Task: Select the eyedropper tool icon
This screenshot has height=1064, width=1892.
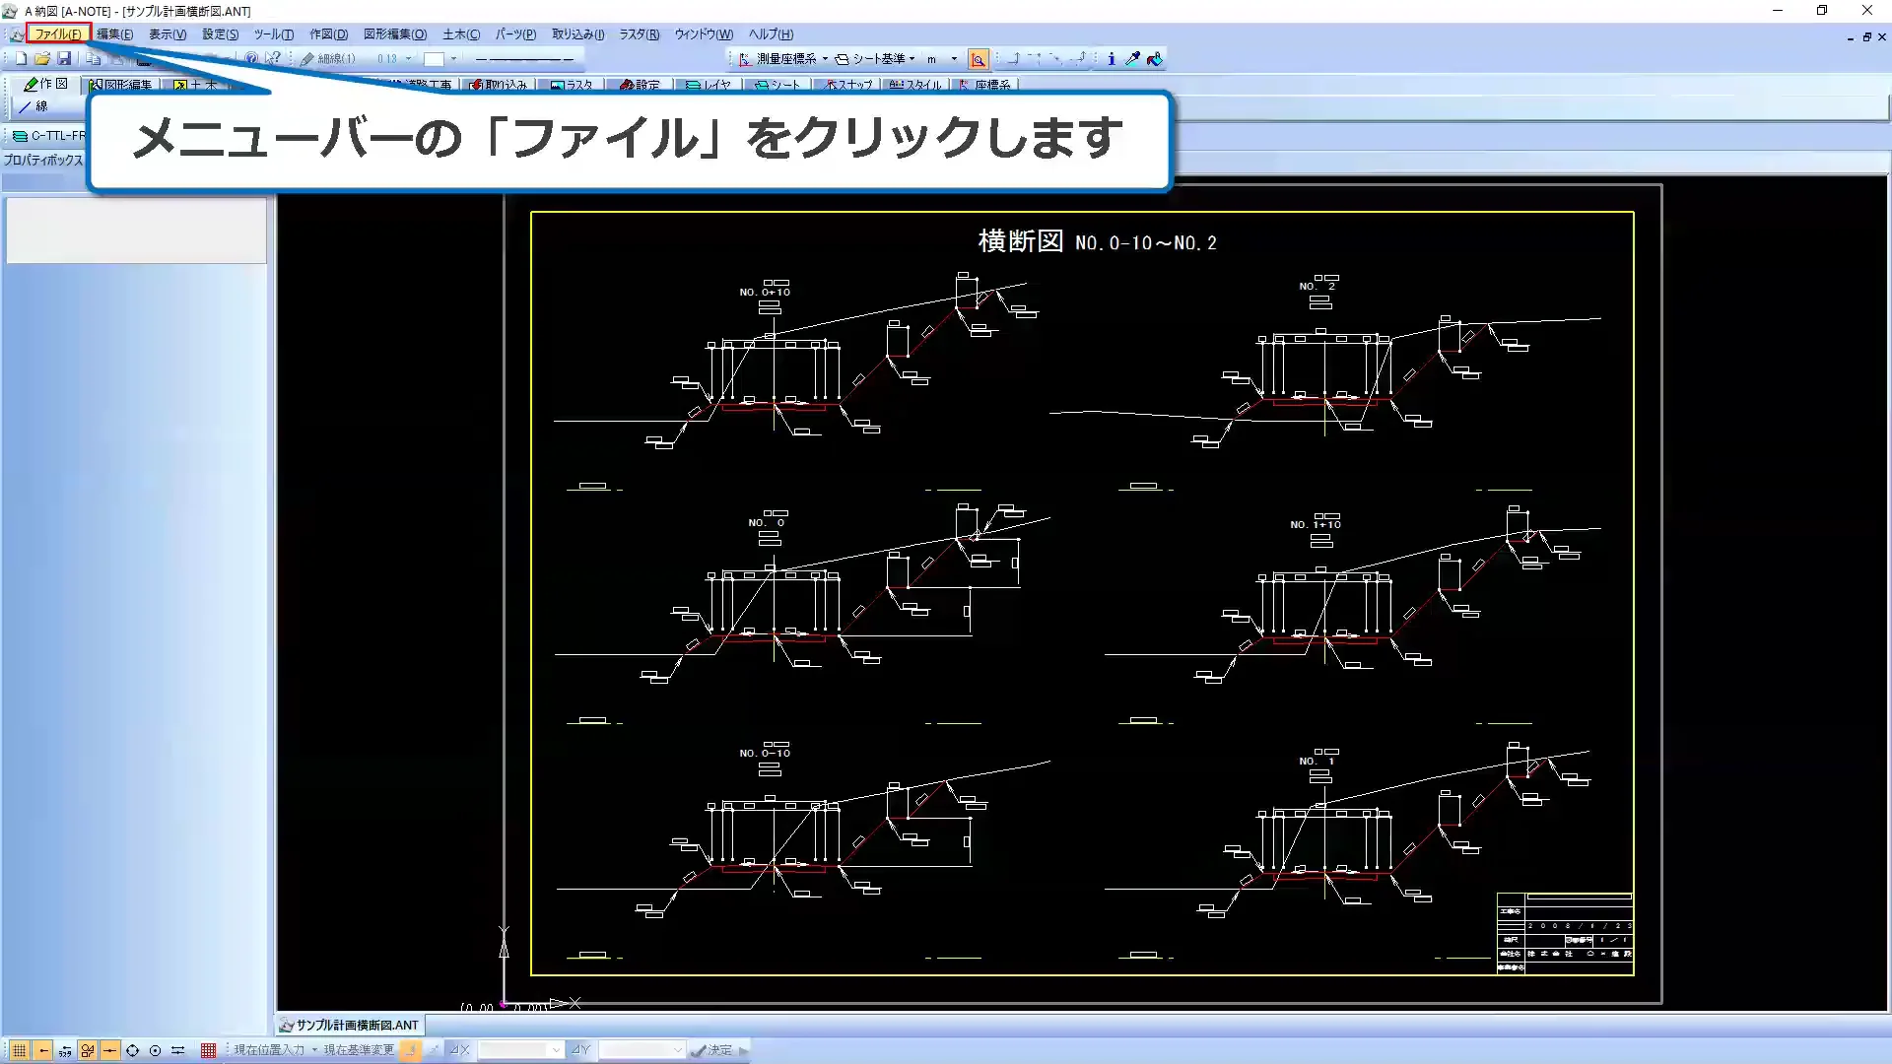Action: (x=1132, y=59)
